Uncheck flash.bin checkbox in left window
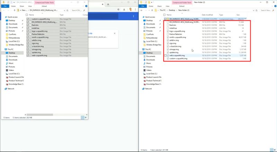This screenshot has width=277, height=152. coord(28,25)
